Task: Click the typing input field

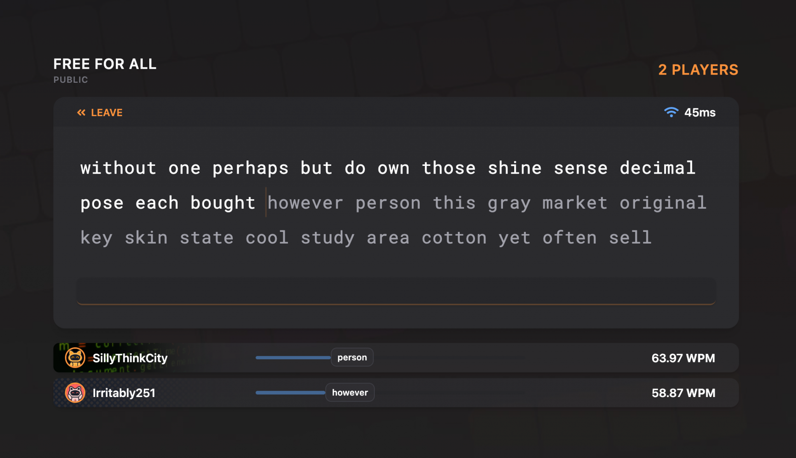Action: point(396,291)
